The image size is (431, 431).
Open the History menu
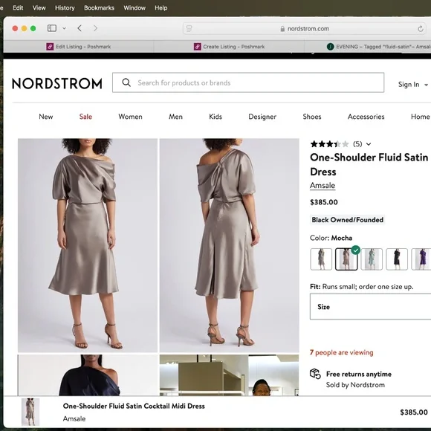65,8
